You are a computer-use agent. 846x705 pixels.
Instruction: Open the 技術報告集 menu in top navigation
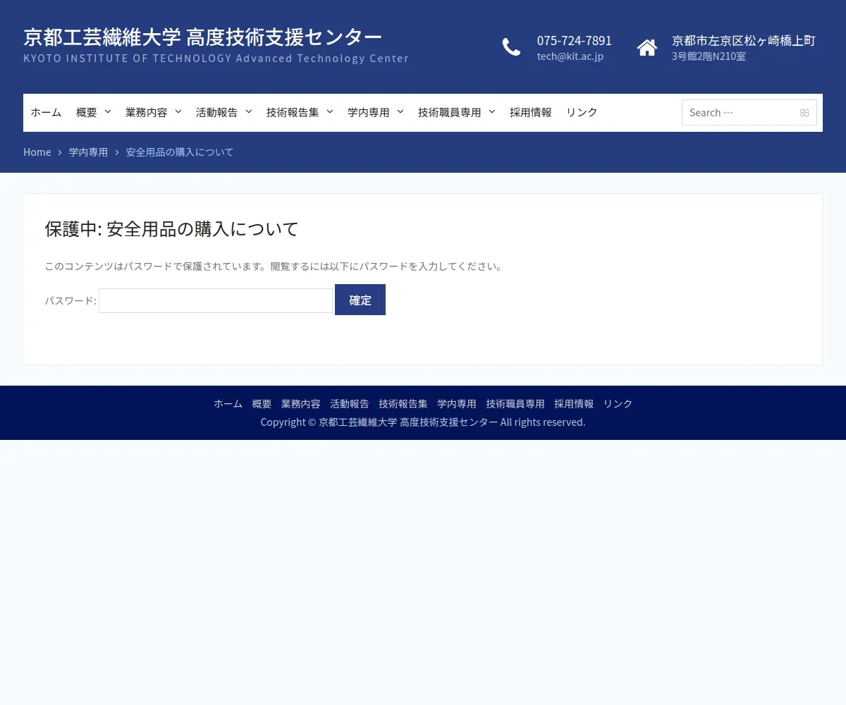coord(293,112)
